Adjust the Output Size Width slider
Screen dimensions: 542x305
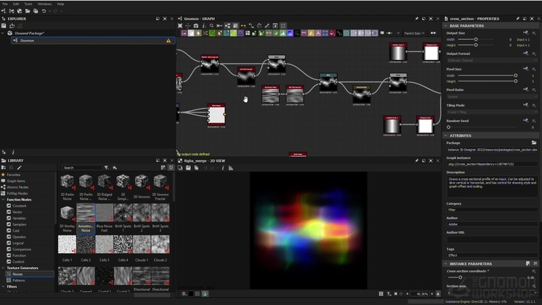click(x=476, y=39)
